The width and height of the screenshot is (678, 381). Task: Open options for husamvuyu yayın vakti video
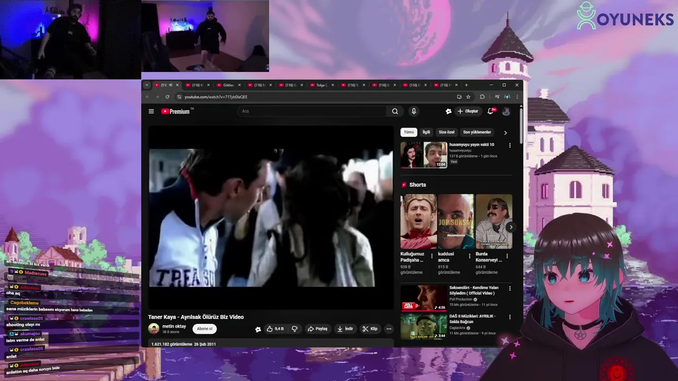click(510, 146)
